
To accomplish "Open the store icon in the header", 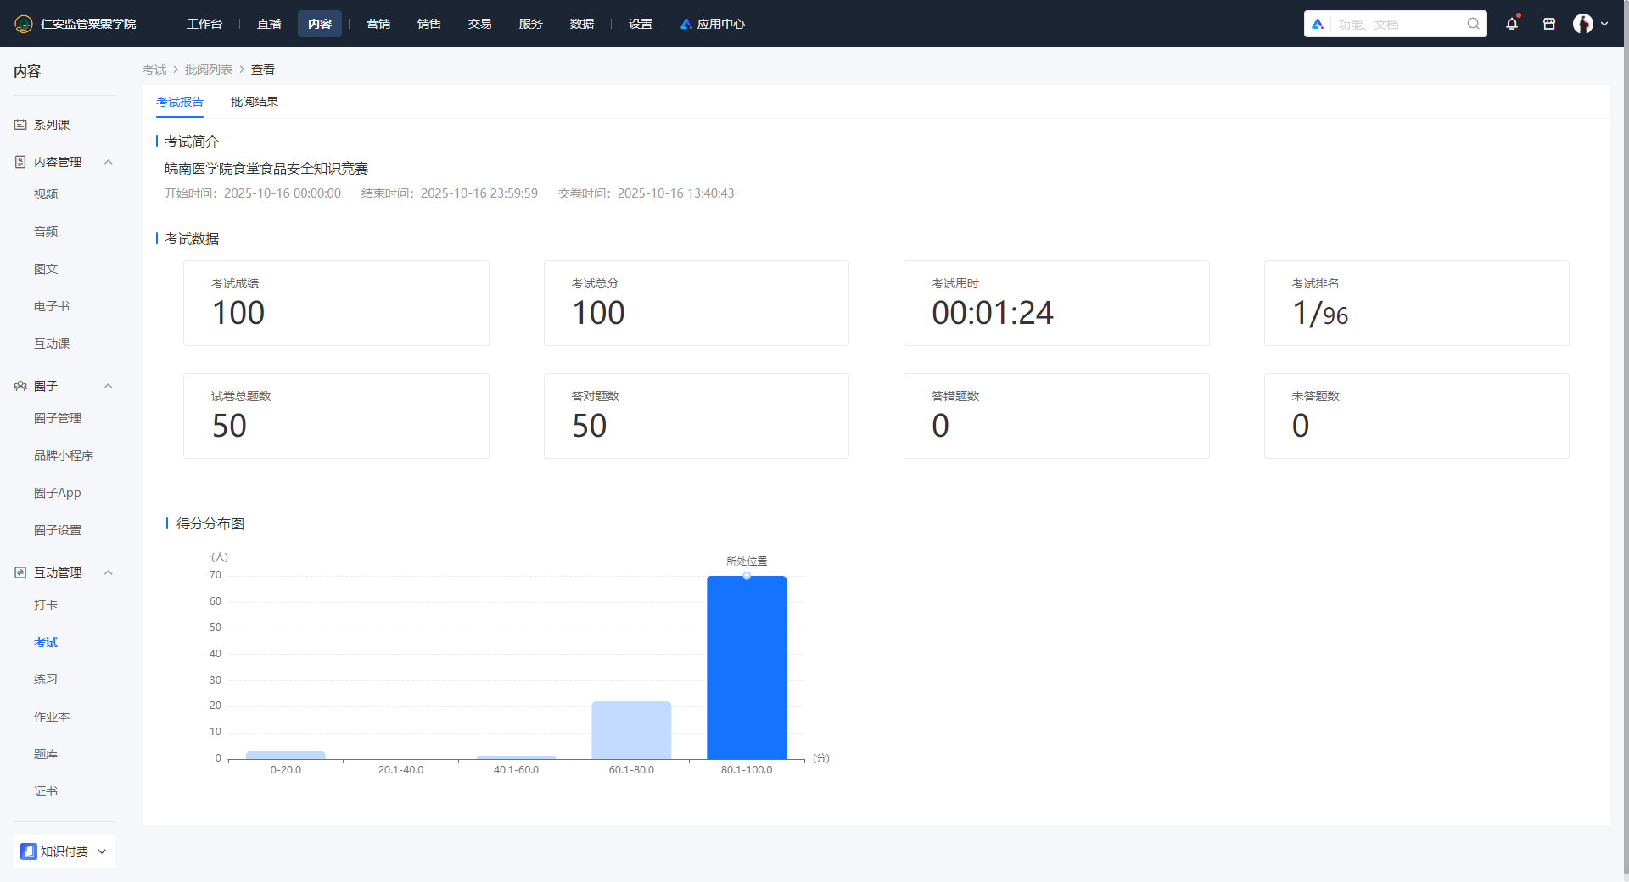I will [x=1549, y=24].
